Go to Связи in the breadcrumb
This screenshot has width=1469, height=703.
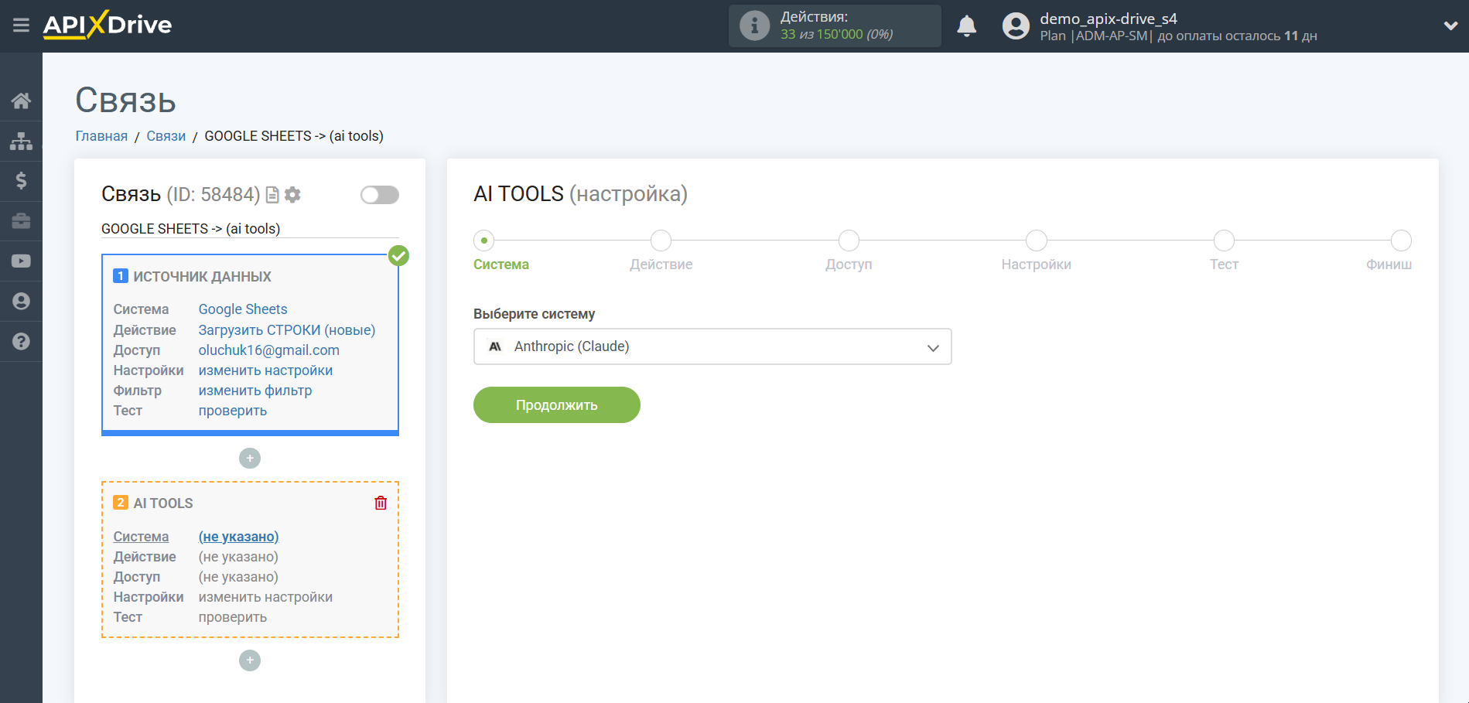166,136
